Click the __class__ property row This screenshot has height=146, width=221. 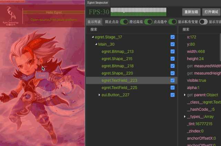pos(204,102)
